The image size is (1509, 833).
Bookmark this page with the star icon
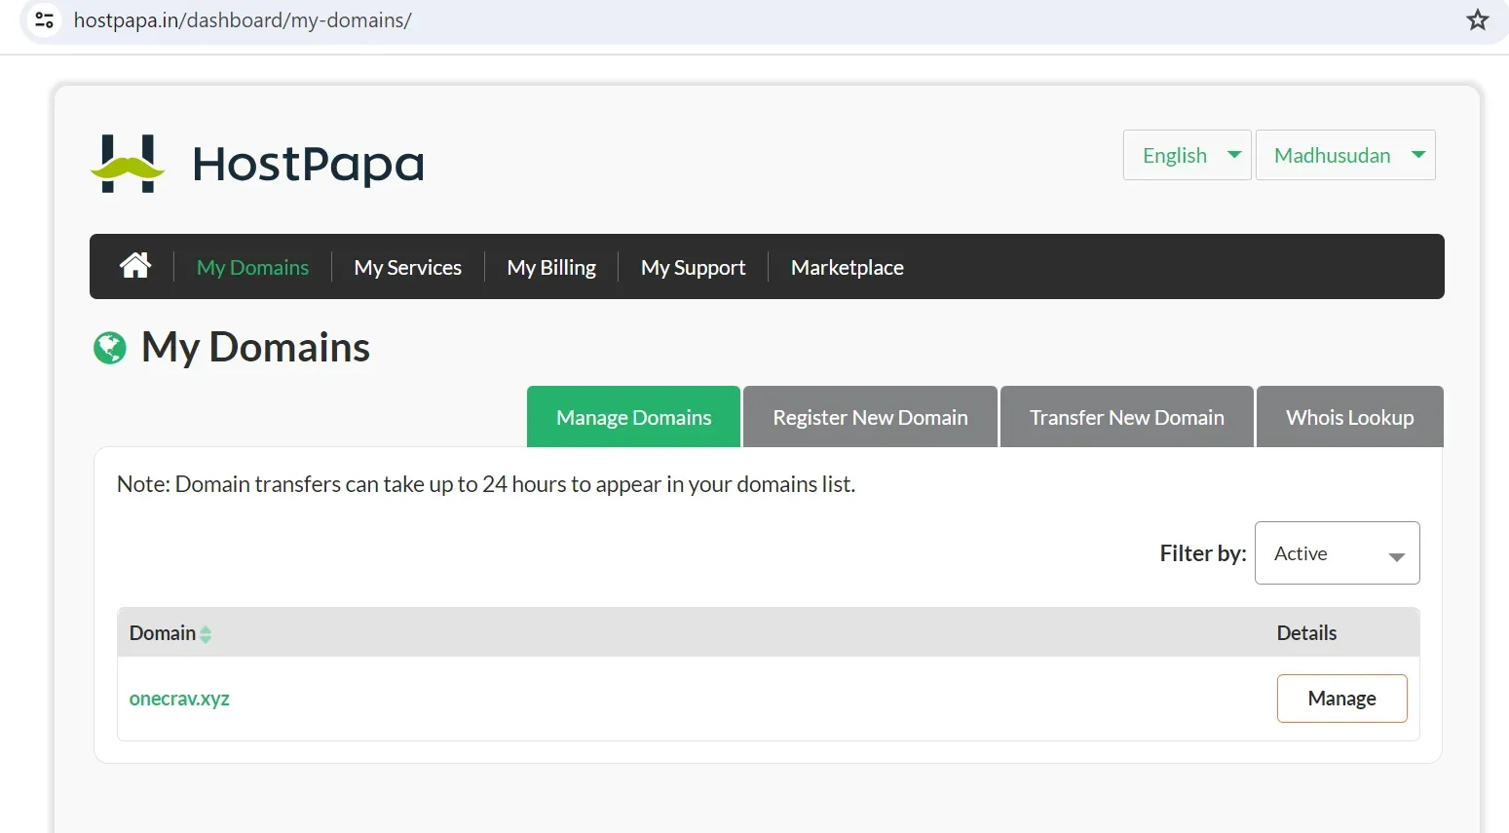1478,19
